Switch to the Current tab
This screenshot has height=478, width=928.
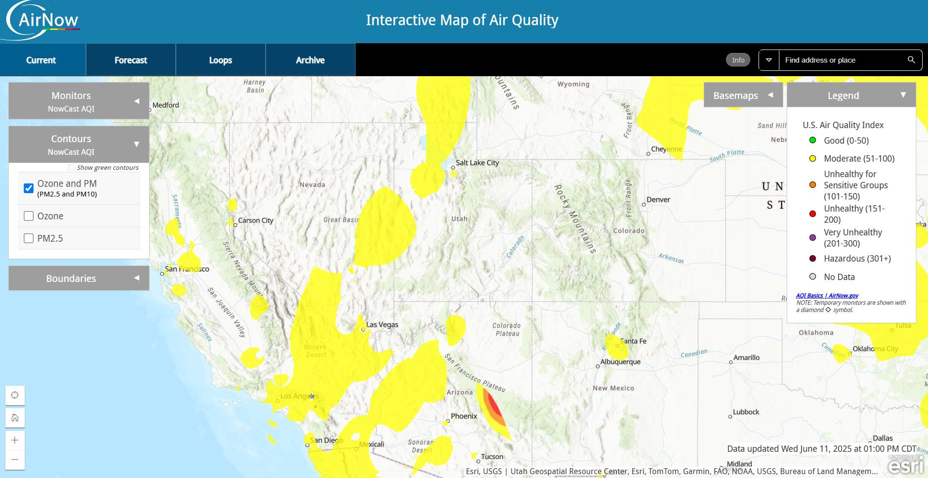pyautogui.click(x=41, y=60)
